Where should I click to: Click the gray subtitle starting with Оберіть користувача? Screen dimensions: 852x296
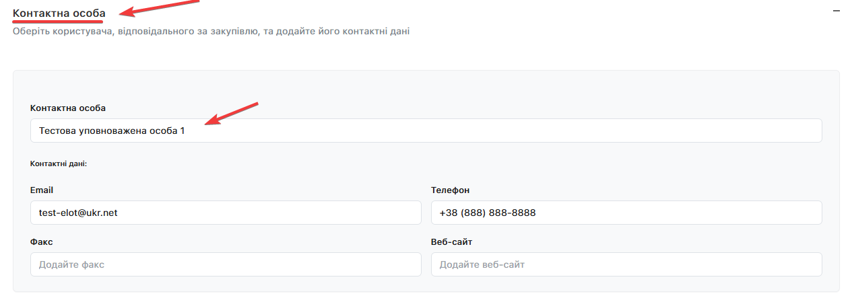[211, 31]
